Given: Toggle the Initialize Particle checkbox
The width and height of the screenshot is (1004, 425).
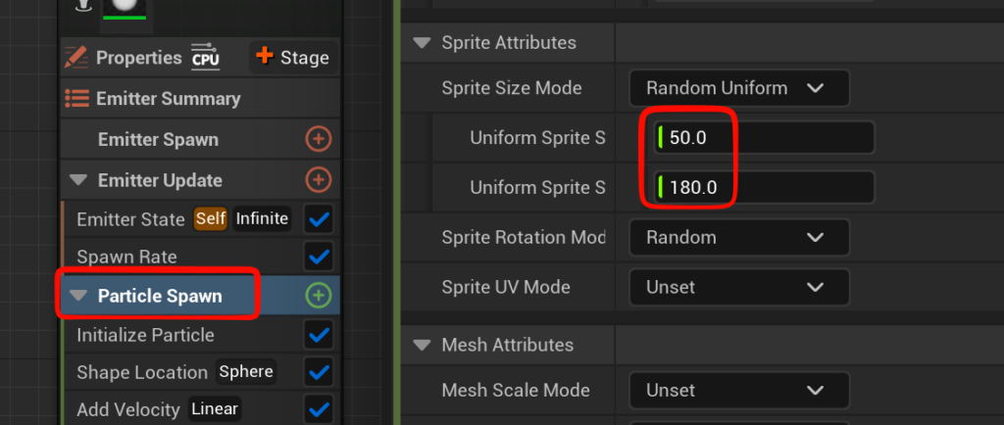Looking at the screenshot, I should click(319, 335).
